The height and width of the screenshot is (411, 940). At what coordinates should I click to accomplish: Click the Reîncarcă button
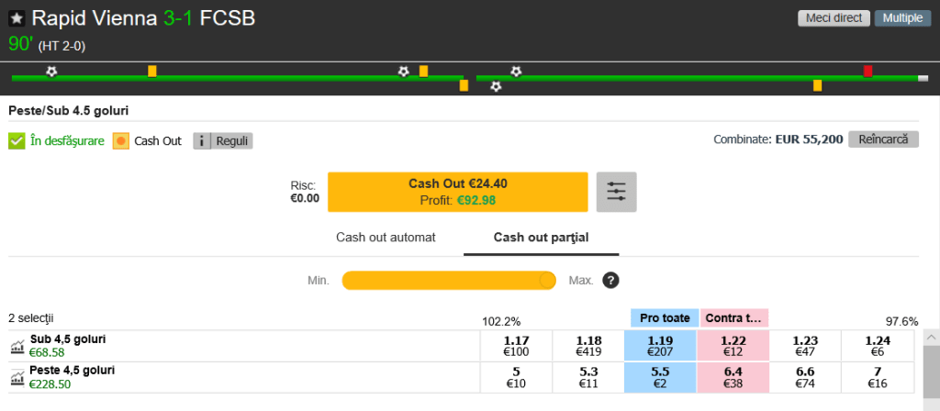click(883, 139)
